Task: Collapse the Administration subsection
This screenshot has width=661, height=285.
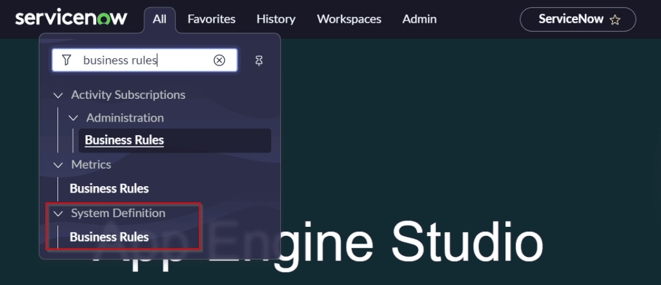Action: click(x=74, y=118)
